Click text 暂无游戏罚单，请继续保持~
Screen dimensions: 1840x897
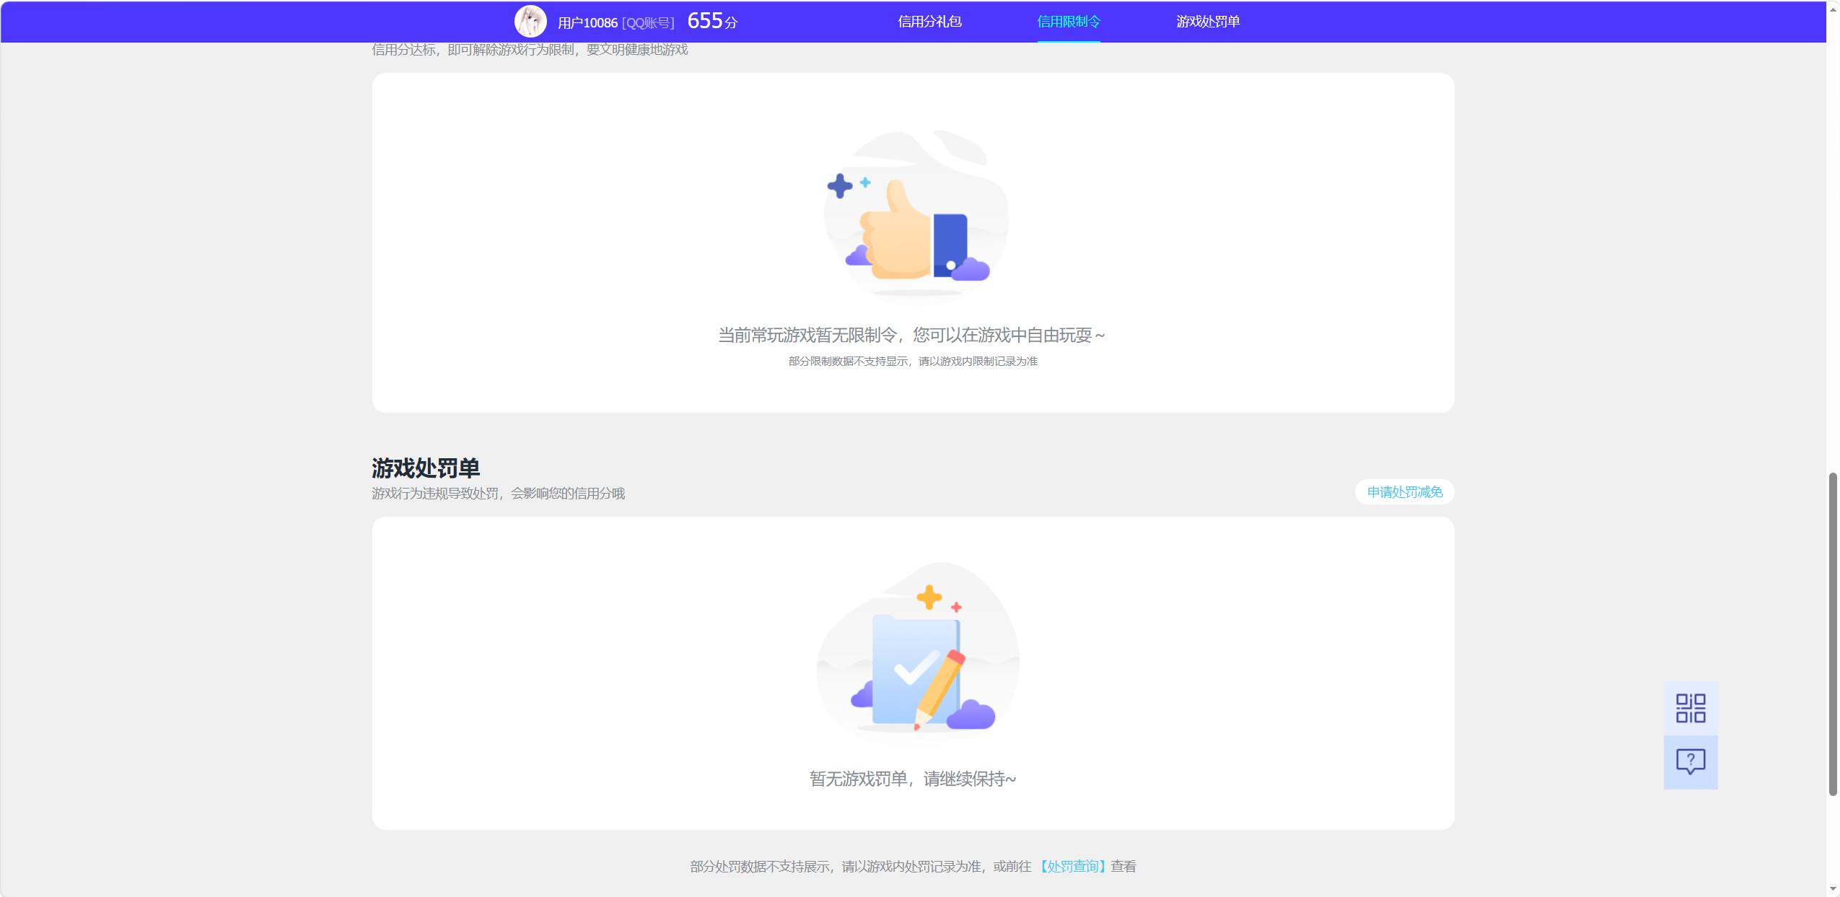[x=913, y=779]
